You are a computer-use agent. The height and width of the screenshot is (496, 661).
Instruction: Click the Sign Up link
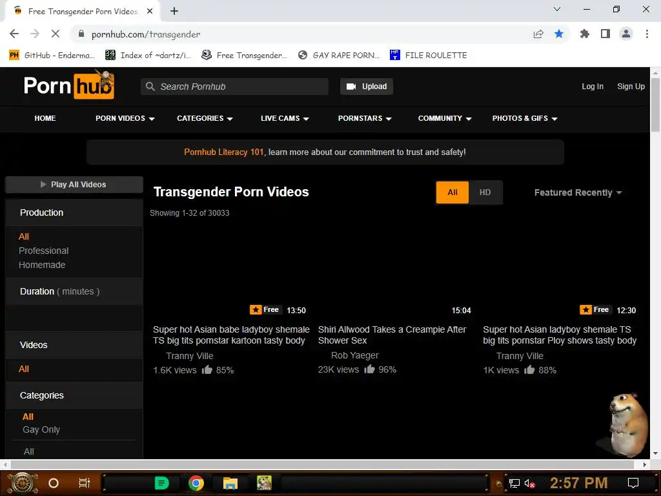coord(631,87)
